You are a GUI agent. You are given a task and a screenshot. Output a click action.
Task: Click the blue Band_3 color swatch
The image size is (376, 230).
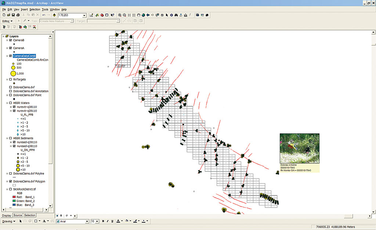click(14, 205)
